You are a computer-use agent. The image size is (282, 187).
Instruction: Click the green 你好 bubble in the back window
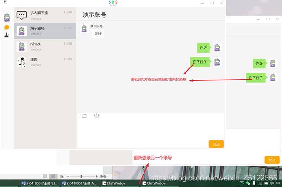pyautogui.click(x=260, y=64)
